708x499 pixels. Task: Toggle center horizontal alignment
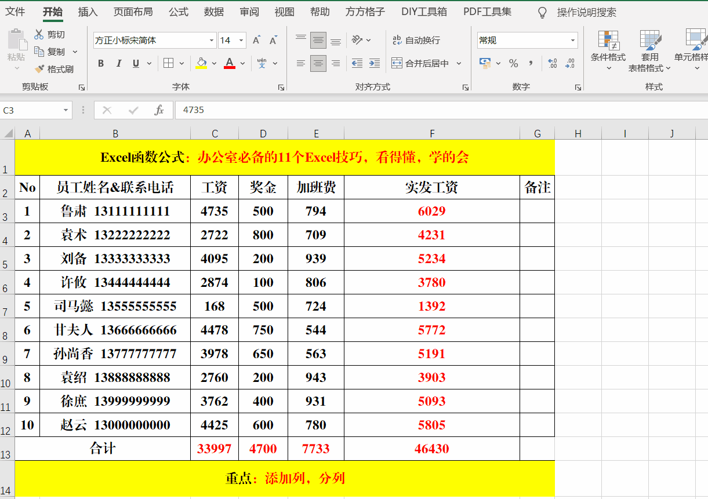pos(318,63)
